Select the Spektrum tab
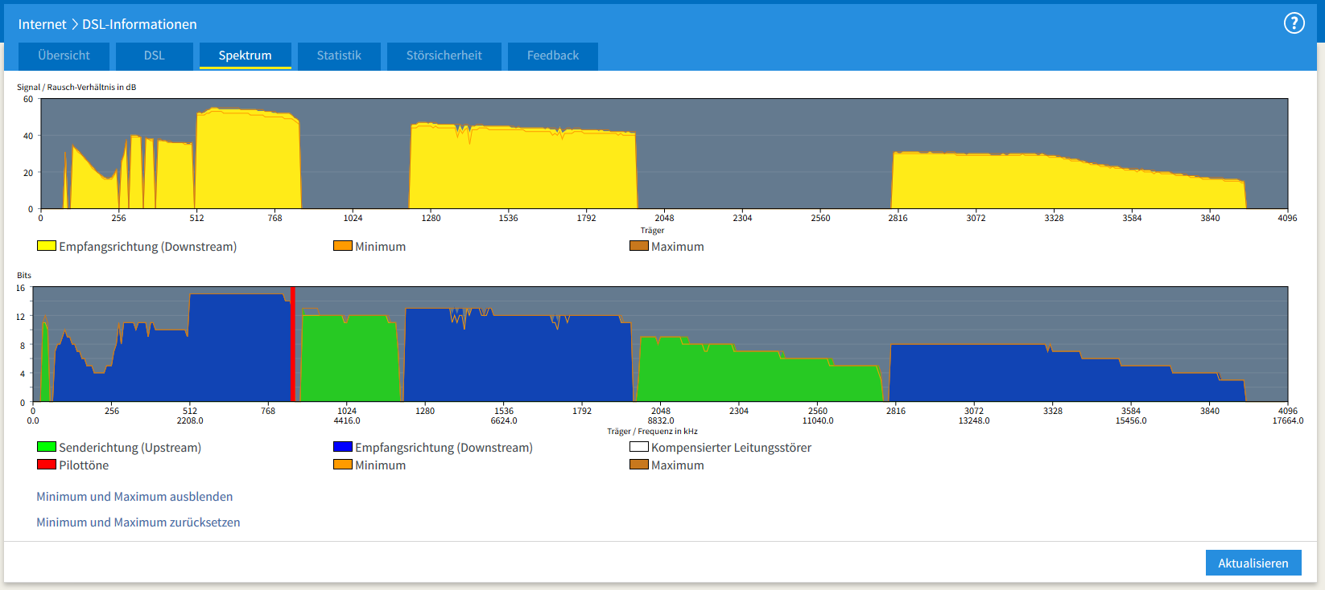1325x590 pixels. tap(245, 55)
